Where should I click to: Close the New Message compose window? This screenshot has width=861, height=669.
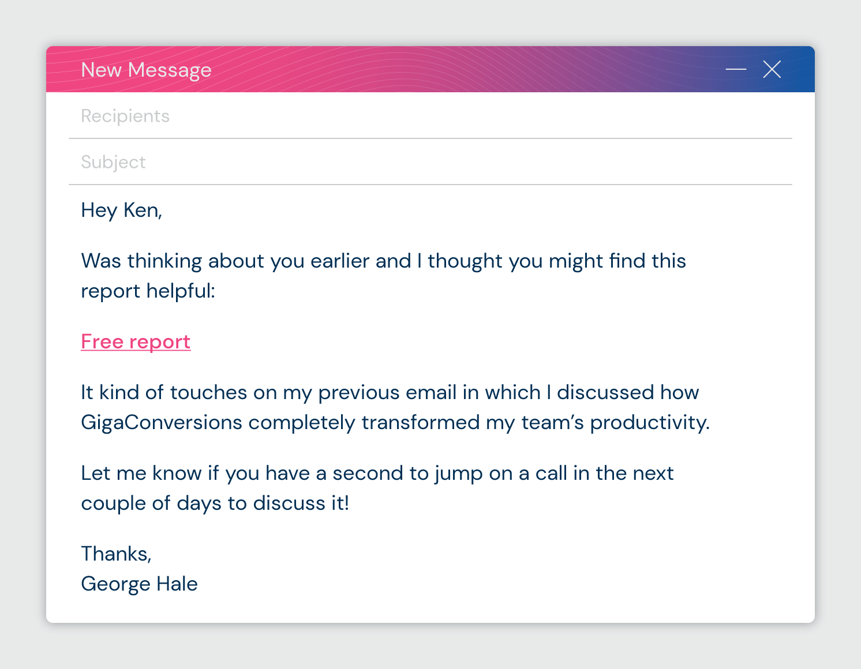coord(772,69)
